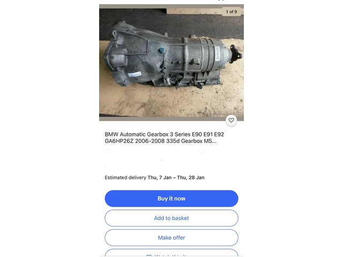Tap the heart icon on the photo
The width and height of the screenshot is (343, 257).
pos(231,120)
